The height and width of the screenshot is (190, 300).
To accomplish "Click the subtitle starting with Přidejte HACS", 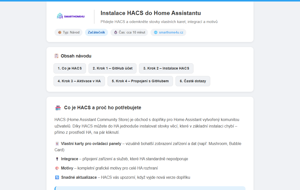I will point(159,22).
